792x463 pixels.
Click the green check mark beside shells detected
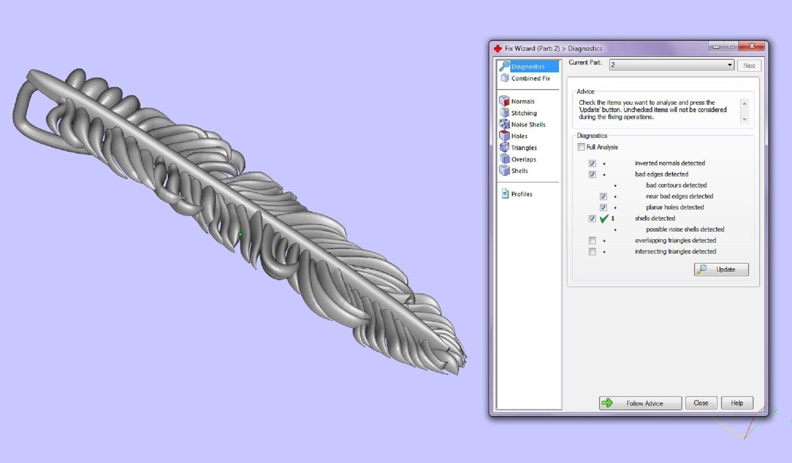click(x=604, y=219)
